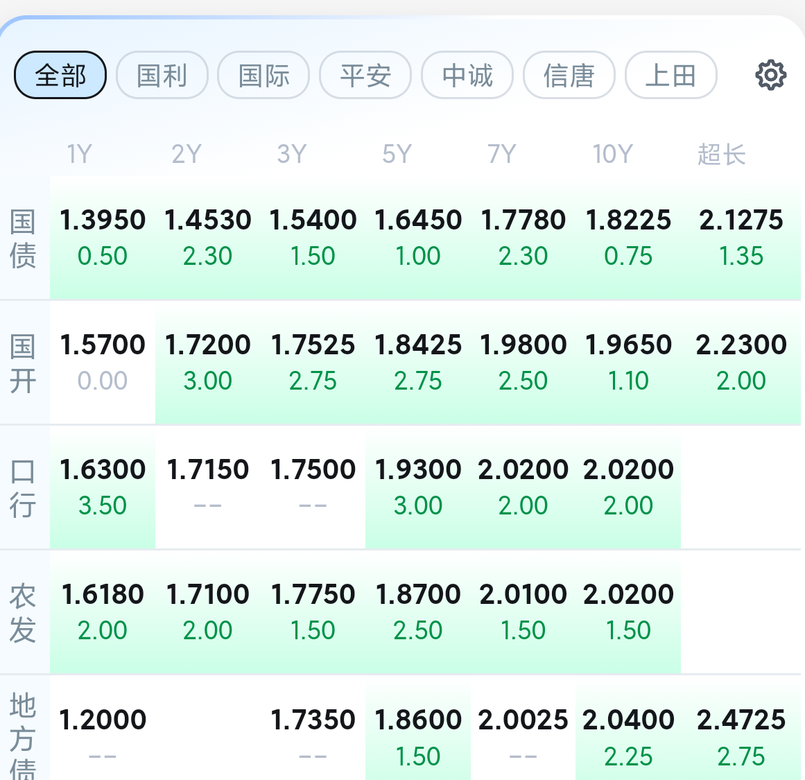Choose the 中诚 tab
805x780 pixels.
coord(467,75)
